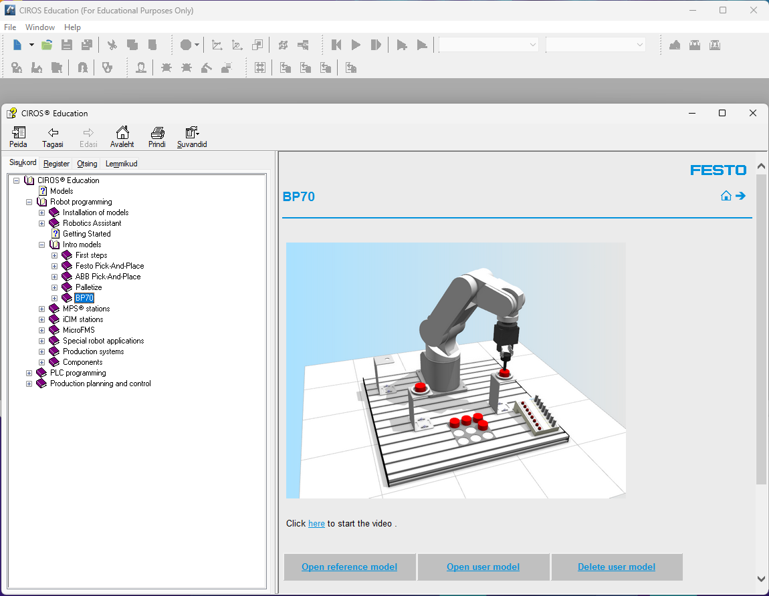Switch to the Sisukord tab

coord(23,163)
